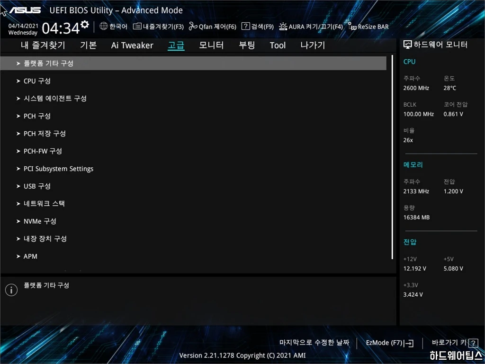Click the 0.861 V core voltage value
485x364 pixels.
[x=453, y=114]
